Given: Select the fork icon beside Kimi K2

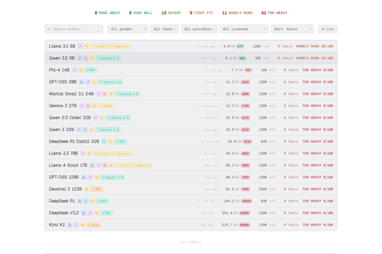Looking at the screenshot, I should click(70, 225).
